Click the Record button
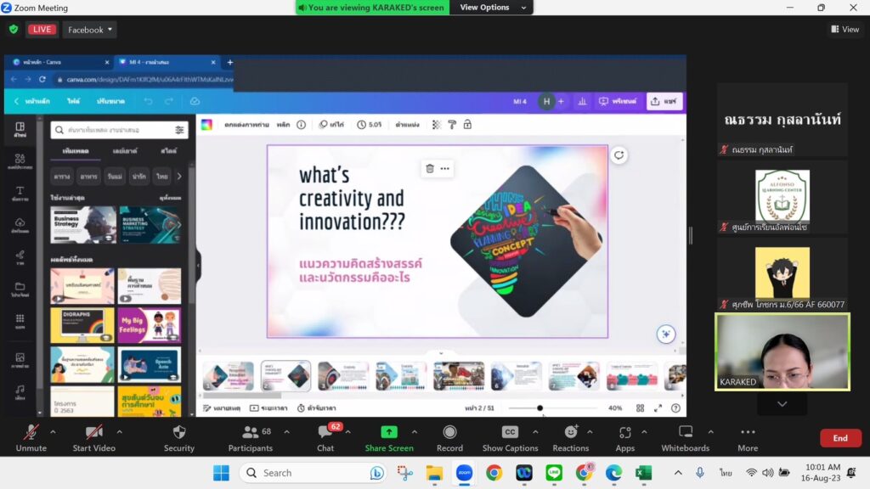The image size is (870, 489). 449,437
